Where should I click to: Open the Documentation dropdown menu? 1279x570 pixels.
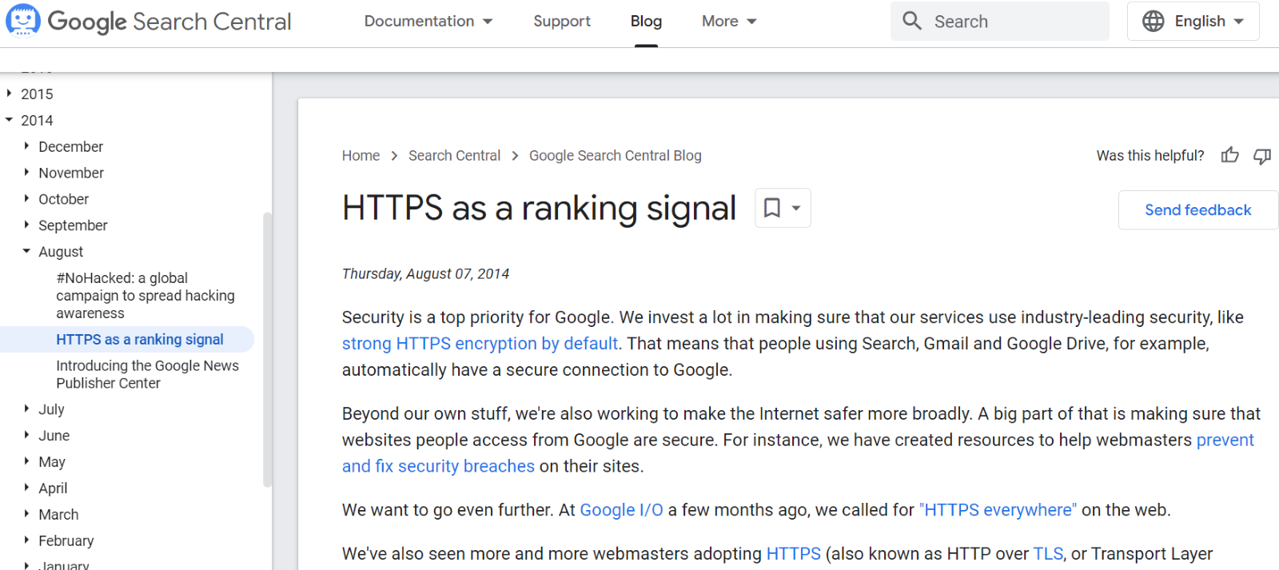click(428, 21)
